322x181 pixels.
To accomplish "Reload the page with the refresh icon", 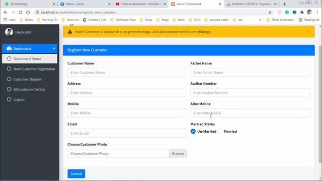I will click(20, 12).
